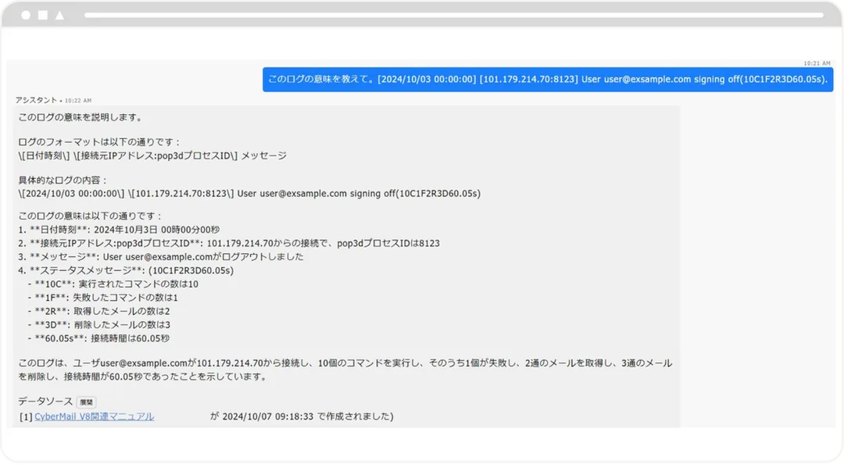Click item 4 ステータスメッセージ line

[x=126, y=270]
